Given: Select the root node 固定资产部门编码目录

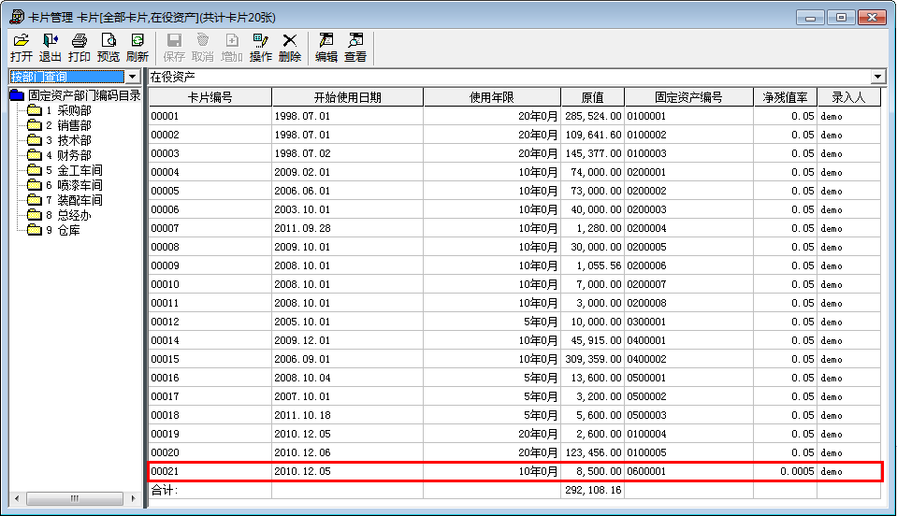Looking at the screenshot, I should (84, 95).
